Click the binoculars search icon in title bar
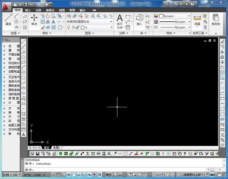Screen dimensions: 228x179 coord(168,4)
